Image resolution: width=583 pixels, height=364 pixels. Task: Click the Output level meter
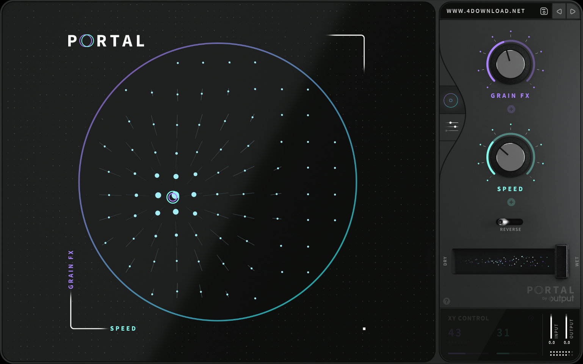click(566, 326)
